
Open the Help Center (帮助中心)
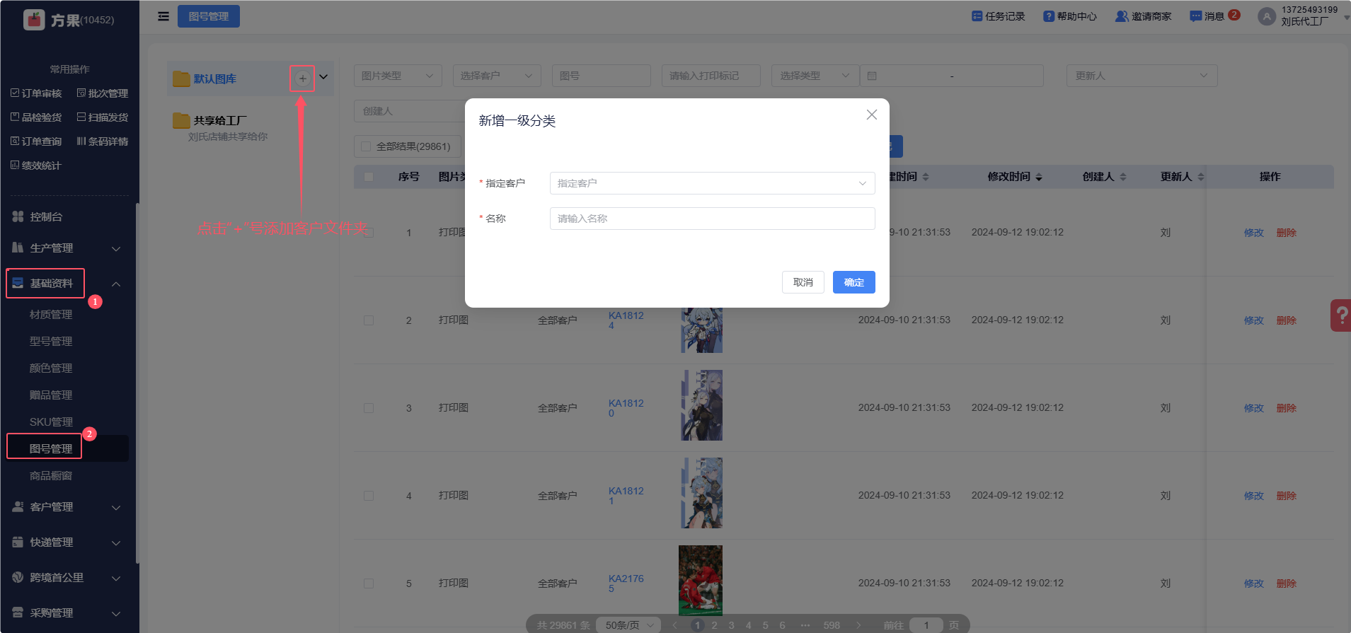point(1070,16)
